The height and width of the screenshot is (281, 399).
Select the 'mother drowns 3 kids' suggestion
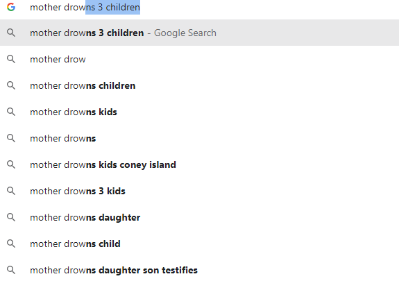click(200, 191)
